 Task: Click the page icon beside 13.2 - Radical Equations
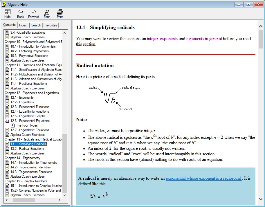coord(7,149)
